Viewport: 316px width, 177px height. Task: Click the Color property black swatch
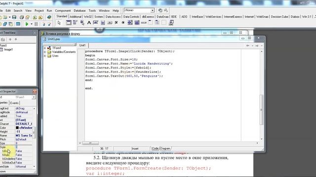coord(17,128)
